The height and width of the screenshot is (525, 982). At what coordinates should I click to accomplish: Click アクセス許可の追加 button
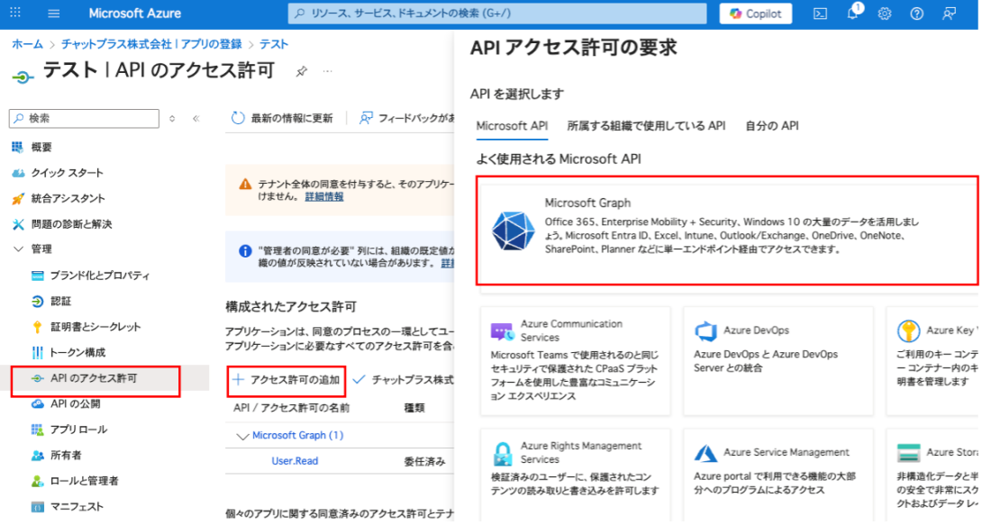coord(286,380)
